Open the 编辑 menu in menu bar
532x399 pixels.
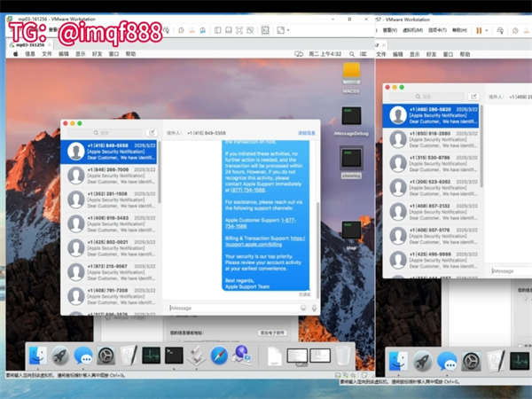(x=63, y=54)
